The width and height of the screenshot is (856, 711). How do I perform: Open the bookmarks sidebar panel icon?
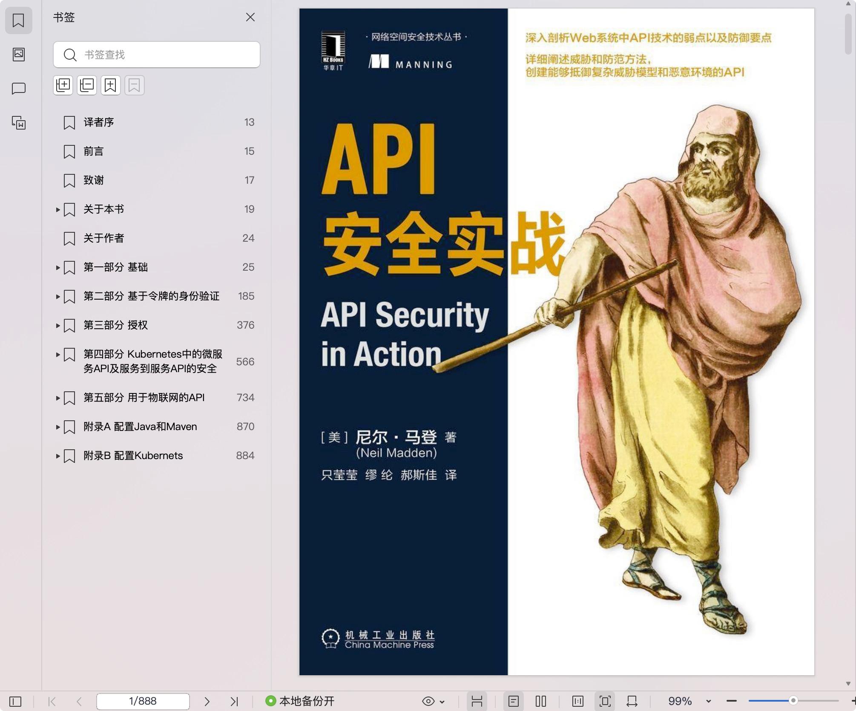18,20
